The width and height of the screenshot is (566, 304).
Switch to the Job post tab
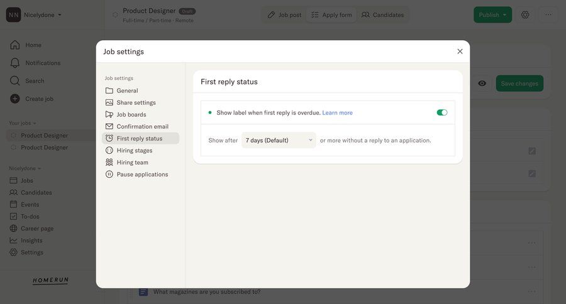point(284,15)
